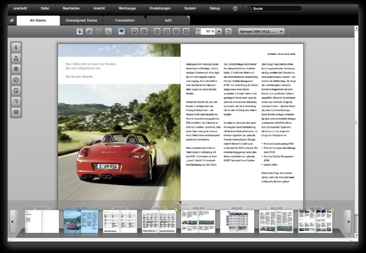366x253 pixels.
Task: Click the vertical scrollbar up arrow
Action: 356,28
